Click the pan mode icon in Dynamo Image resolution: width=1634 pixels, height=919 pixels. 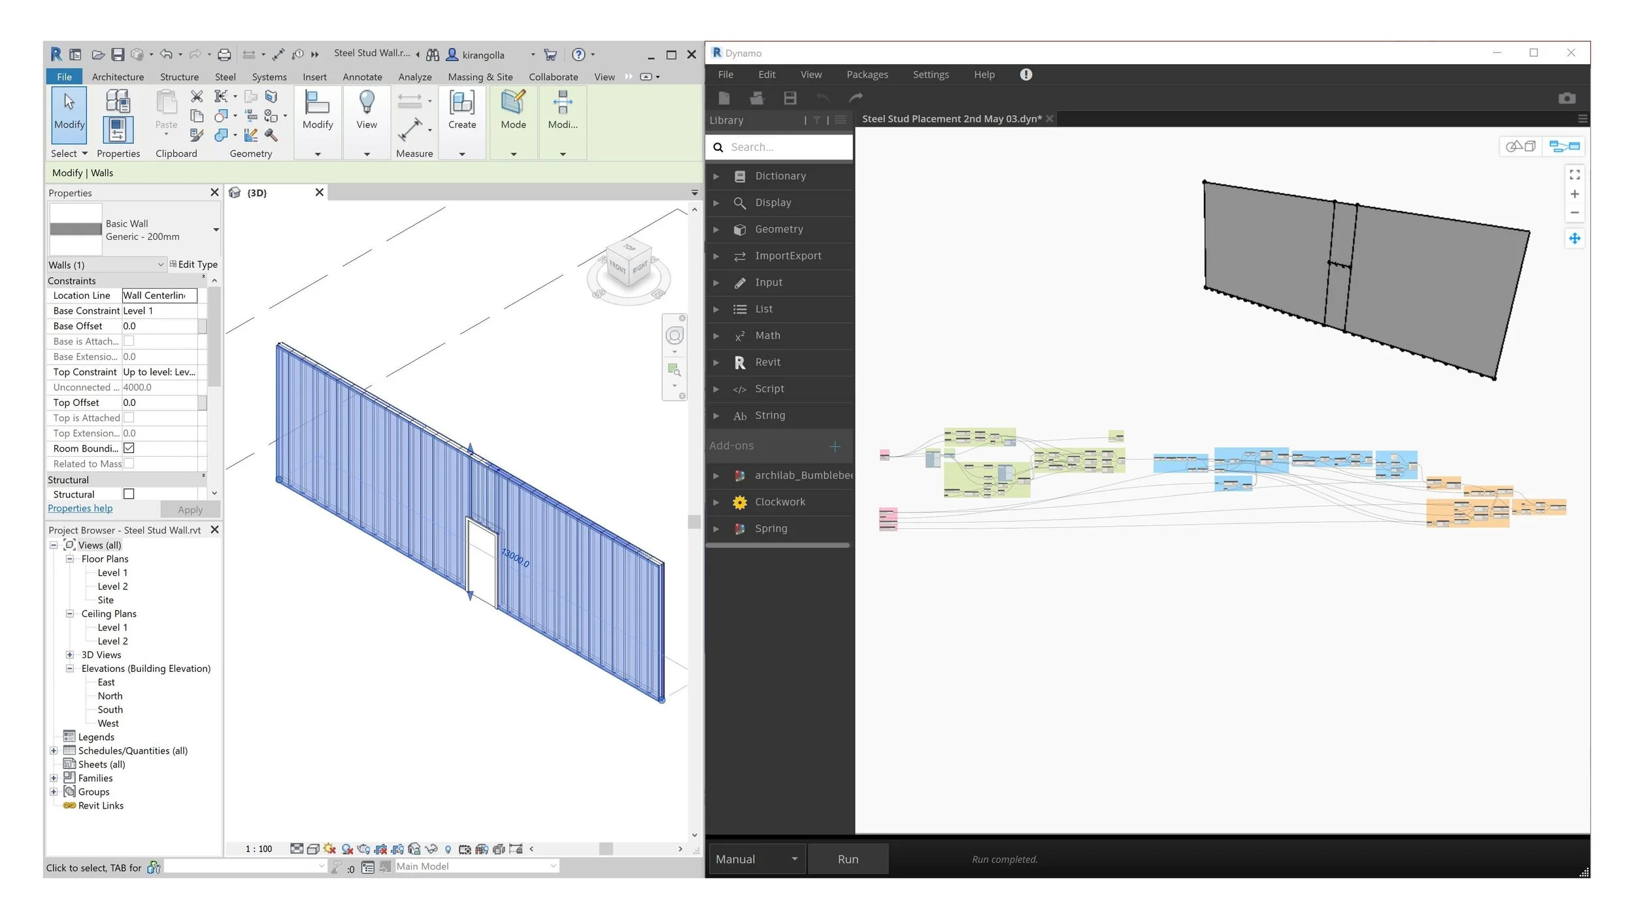(1574, 239)
